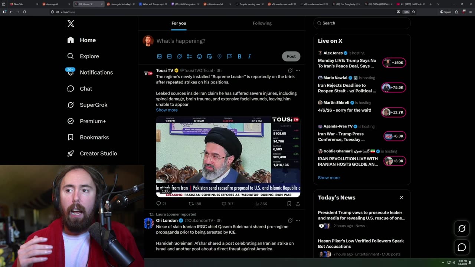The image size is (475, 267).
Task: Click the Post button
Action: point(291,56)
